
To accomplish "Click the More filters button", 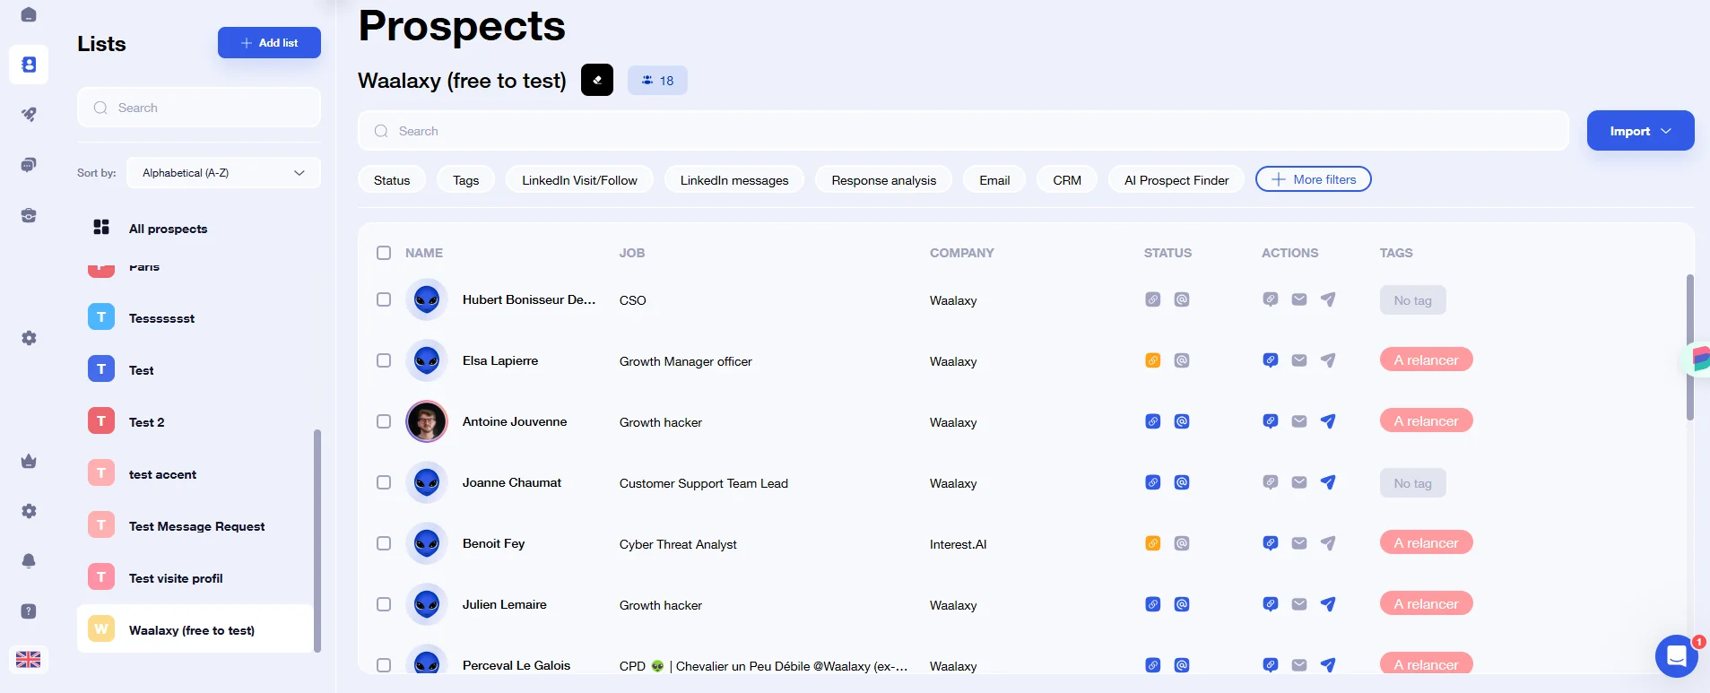I will (x=1313, y=179).
